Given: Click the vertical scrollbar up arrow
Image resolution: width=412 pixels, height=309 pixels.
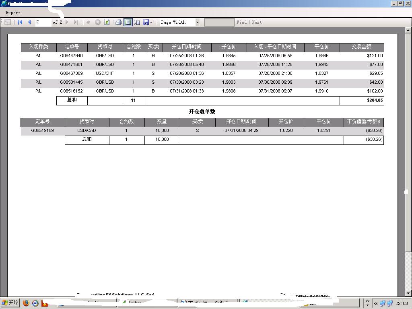Looking at the screenshot, I should tap(408, 30).
